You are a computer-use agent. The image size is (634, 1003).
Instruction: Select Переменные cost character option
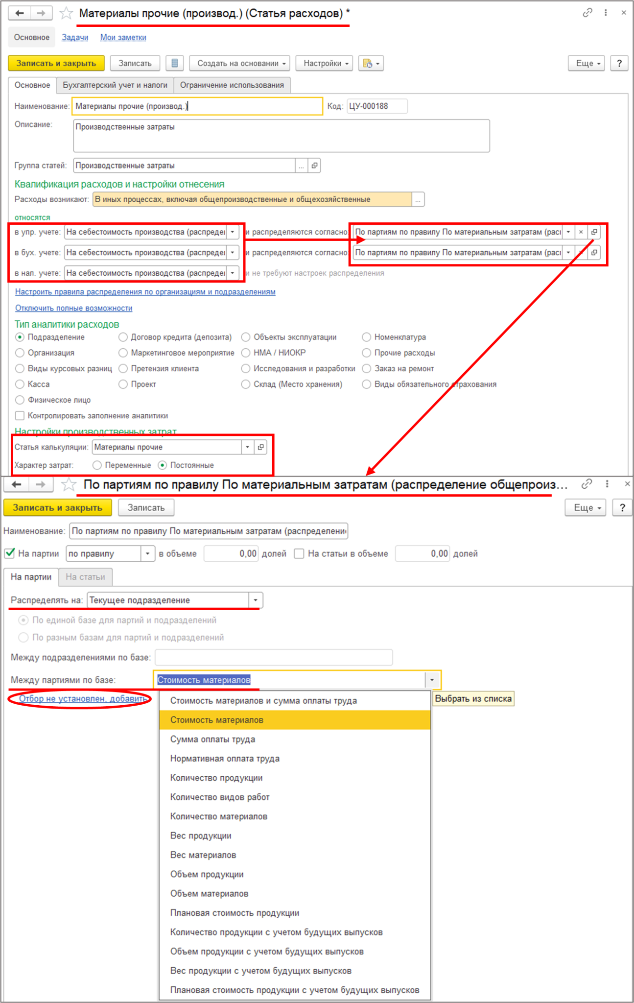97,465
